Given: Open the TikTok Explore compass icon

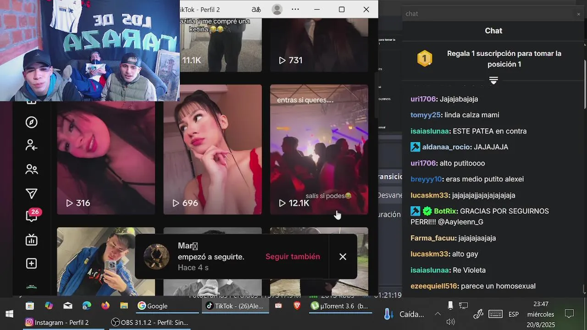Looking at the screenshot, I should pos(31,122).
